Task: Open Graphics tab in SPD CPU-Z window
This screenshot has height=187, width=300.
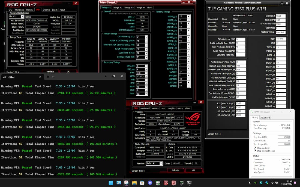Action: click(46, 10)
